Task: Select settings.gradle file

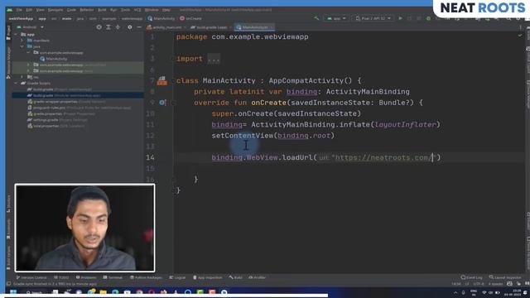Action: 57,120
